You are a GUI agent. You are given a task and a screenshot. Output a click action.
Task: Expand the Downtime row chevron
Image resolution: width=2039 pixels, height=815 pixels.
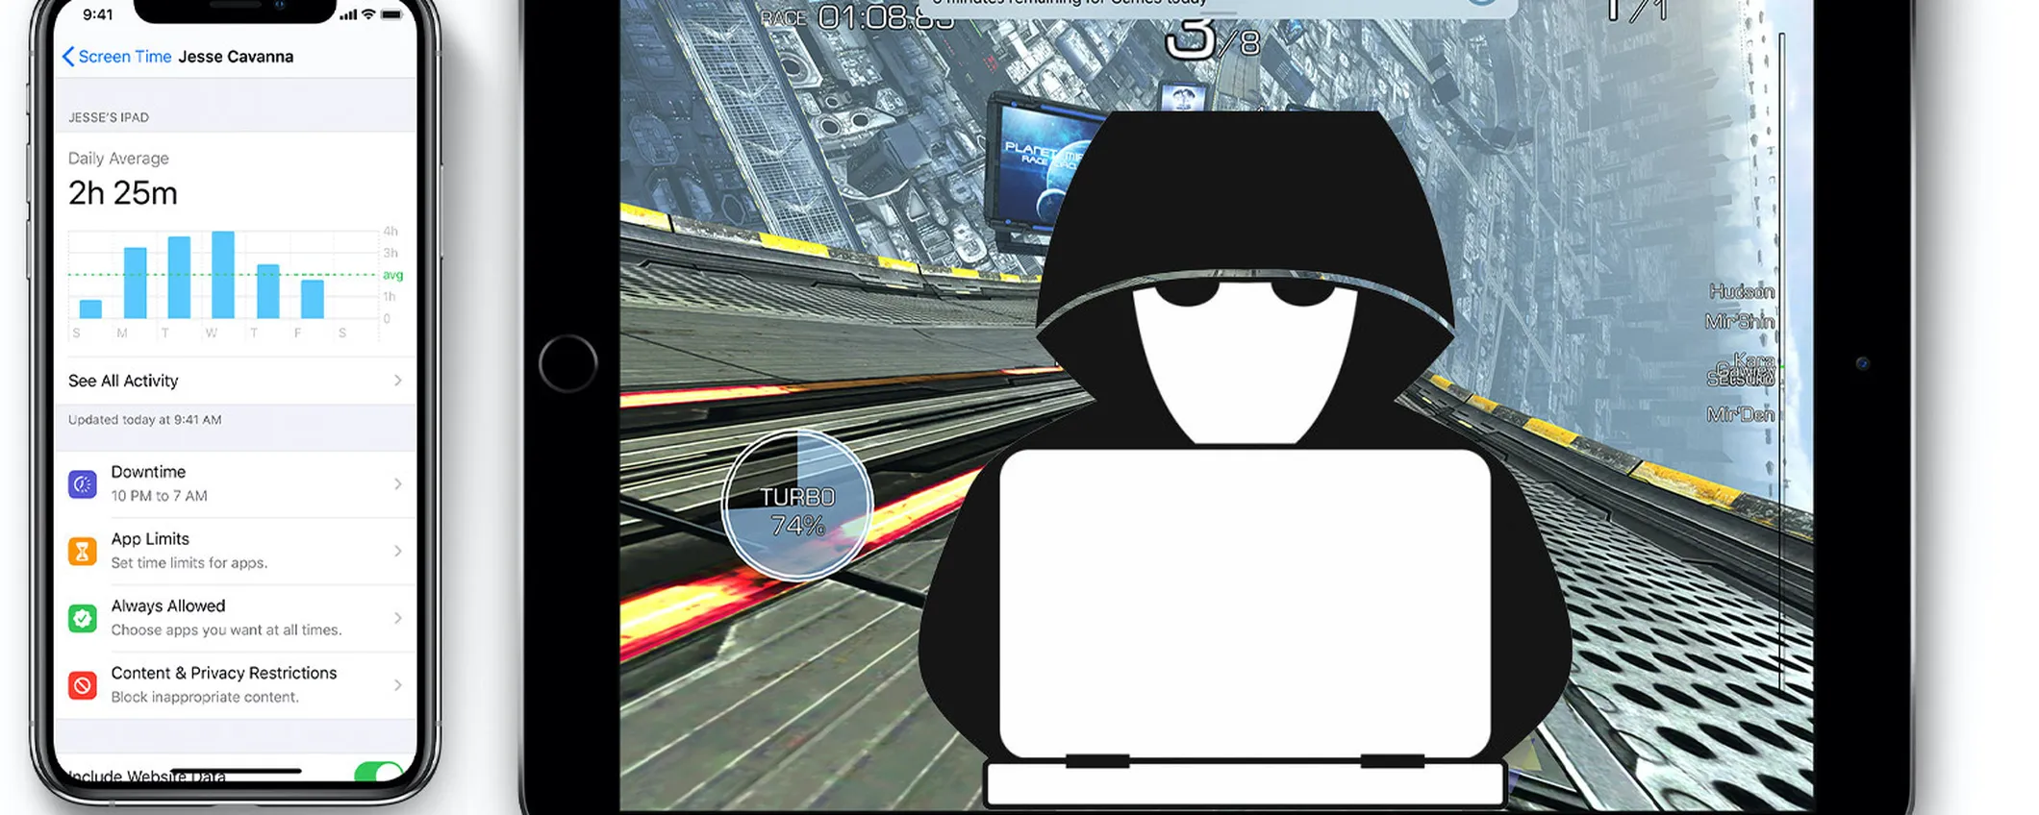(397, 483)
